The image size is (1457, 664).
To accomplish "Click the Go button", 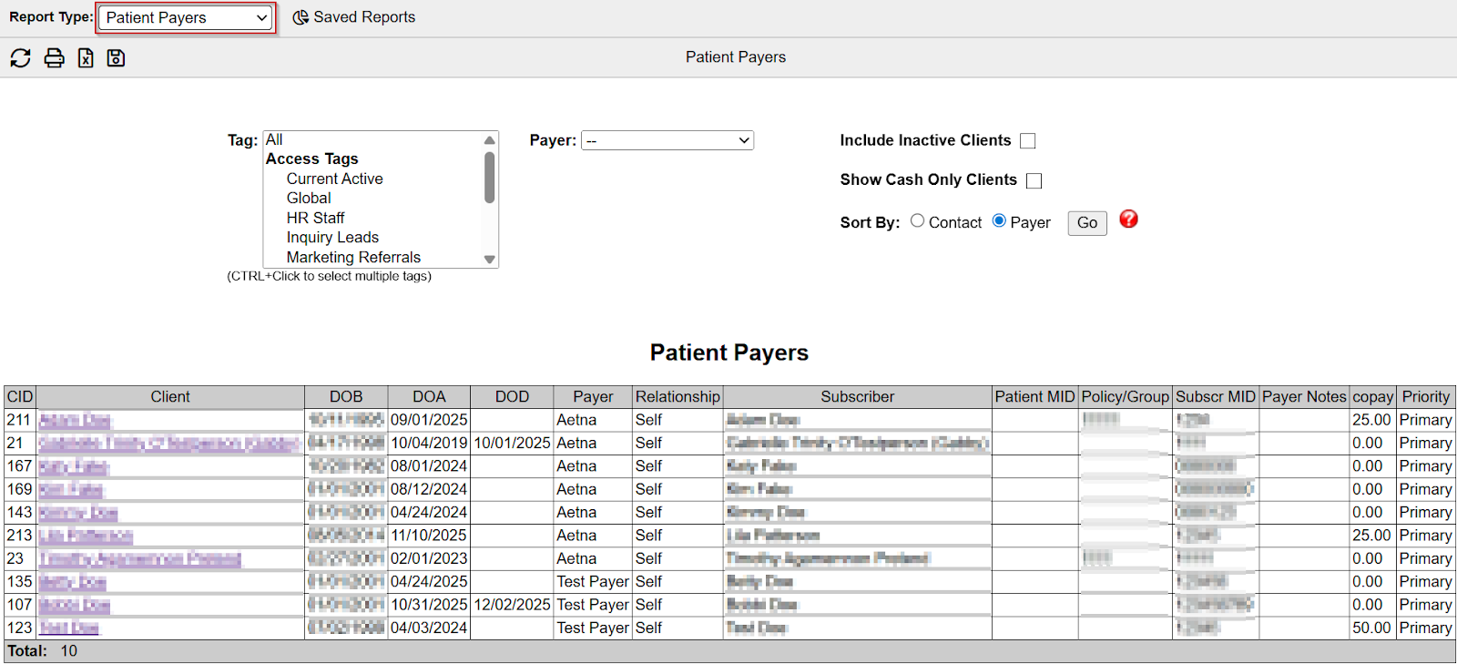I will (1087, 223).
